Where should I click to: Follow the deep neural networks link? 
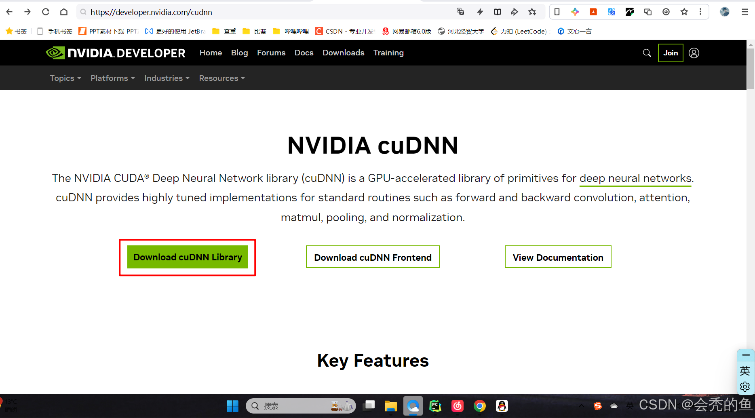pos(635,178)
